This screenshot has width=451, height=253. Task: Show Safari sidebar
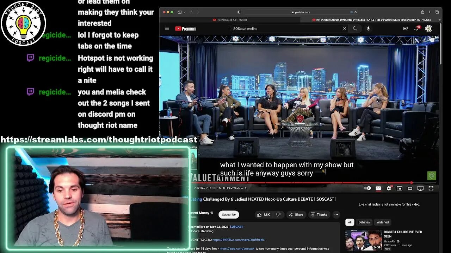179,12
